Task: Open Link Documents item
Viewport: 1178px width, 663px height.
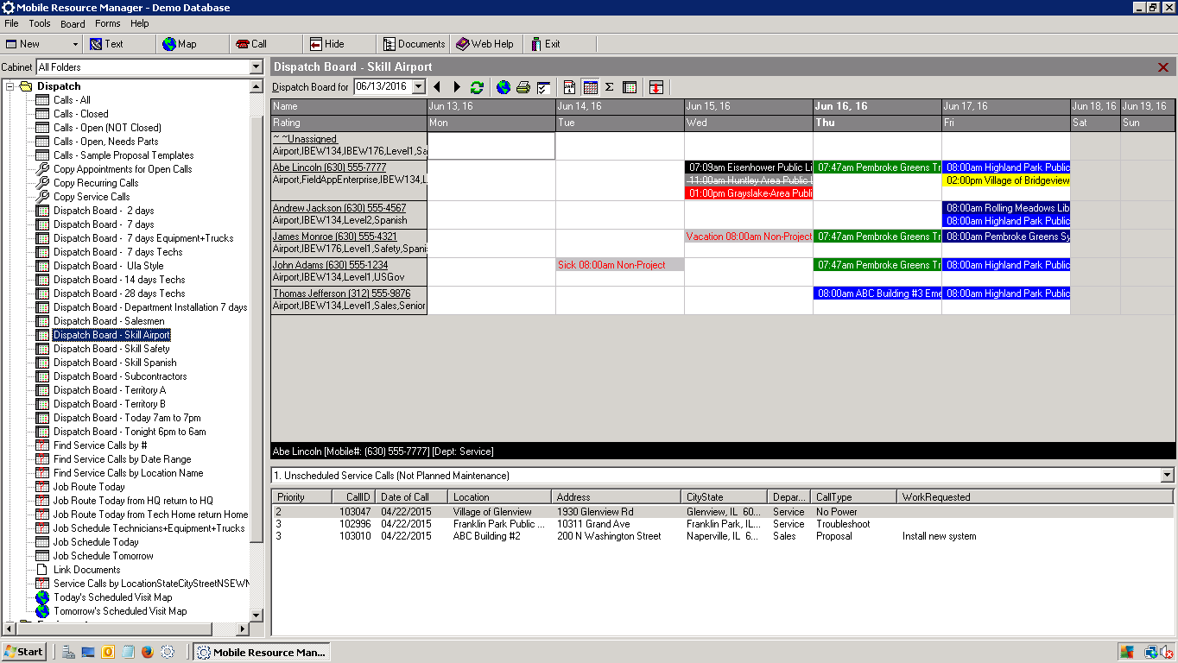Action: tap(86, 570)
